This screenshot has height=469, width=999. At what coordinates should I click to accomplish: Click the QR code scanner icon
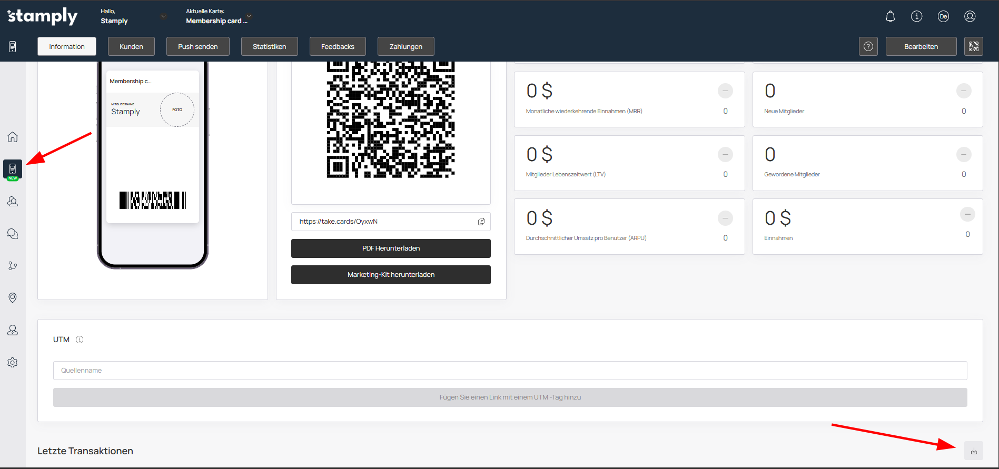pos(973,46)
